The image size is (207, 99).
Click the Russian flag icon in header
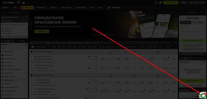[18, 3]
